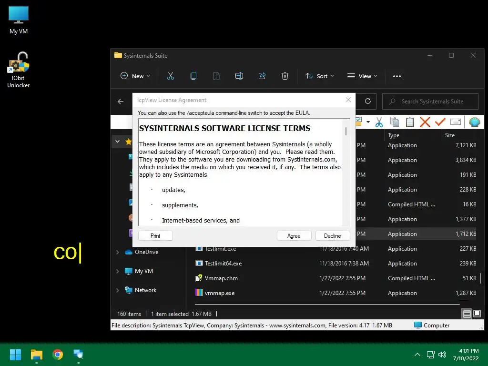Select the Vmmap.chm file
Viewport: 488px width, 366px height.
(x=221, y=278)
